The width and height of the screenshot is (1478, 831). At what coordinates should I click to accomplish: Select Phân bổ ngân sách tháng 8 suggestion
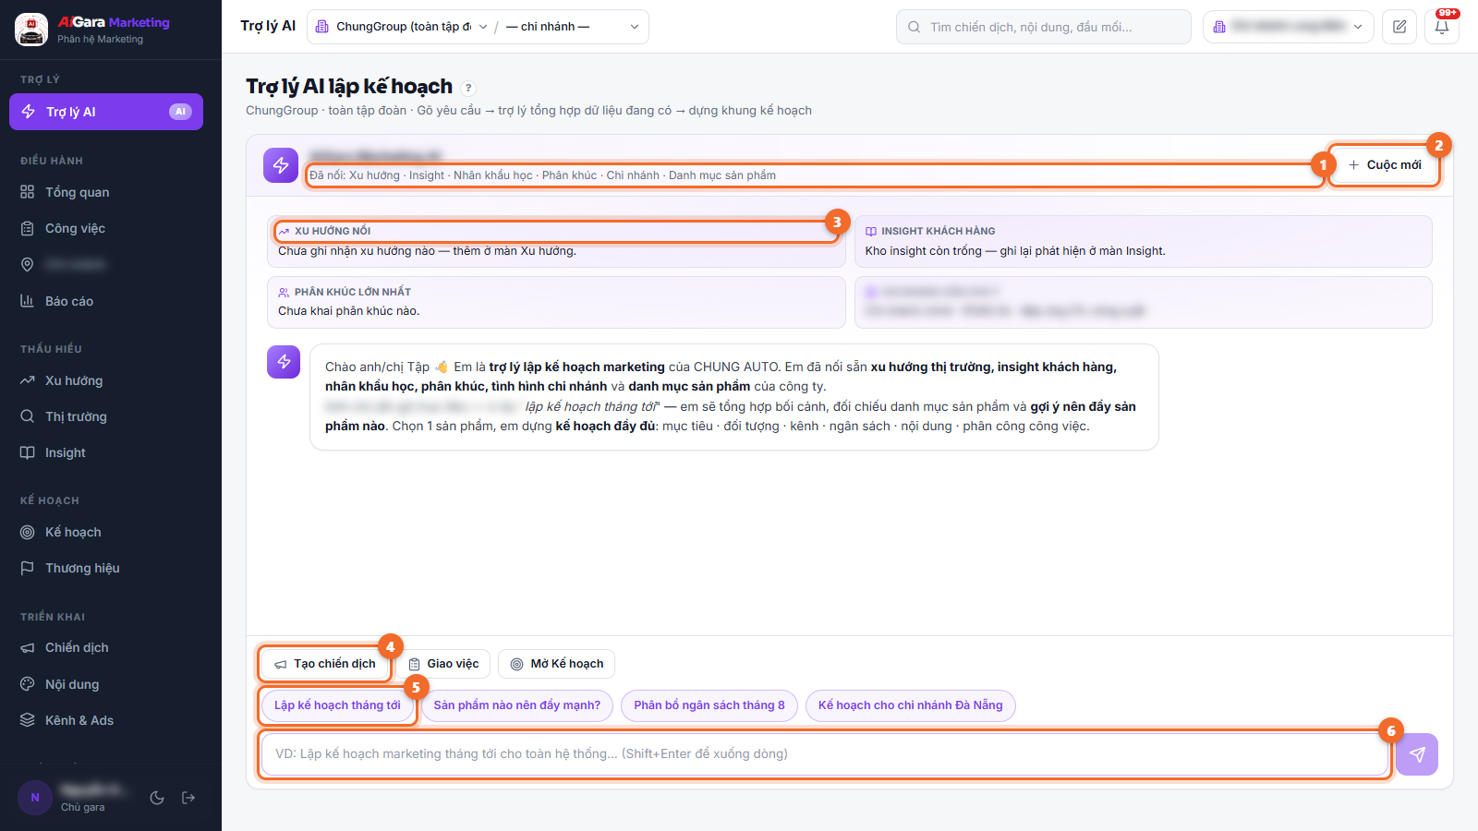coord(709,705)
